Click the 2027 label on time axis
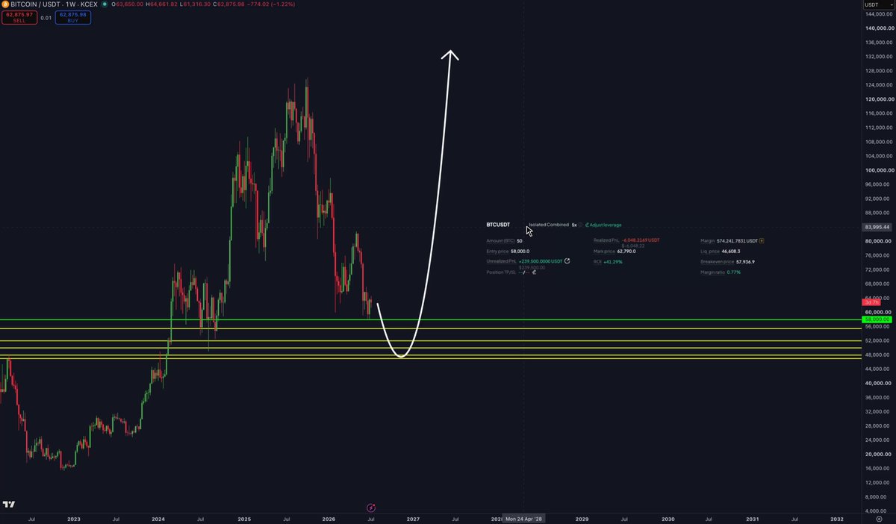The height and width of the screenshot is (524, 896). 413,518
